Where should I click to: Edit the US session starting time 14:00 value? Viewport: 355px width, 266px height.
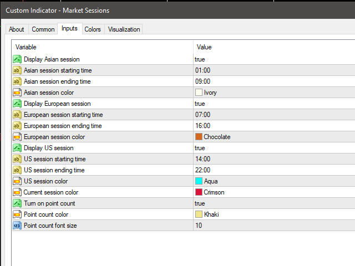pyautogui.click(x=202, y=159)
